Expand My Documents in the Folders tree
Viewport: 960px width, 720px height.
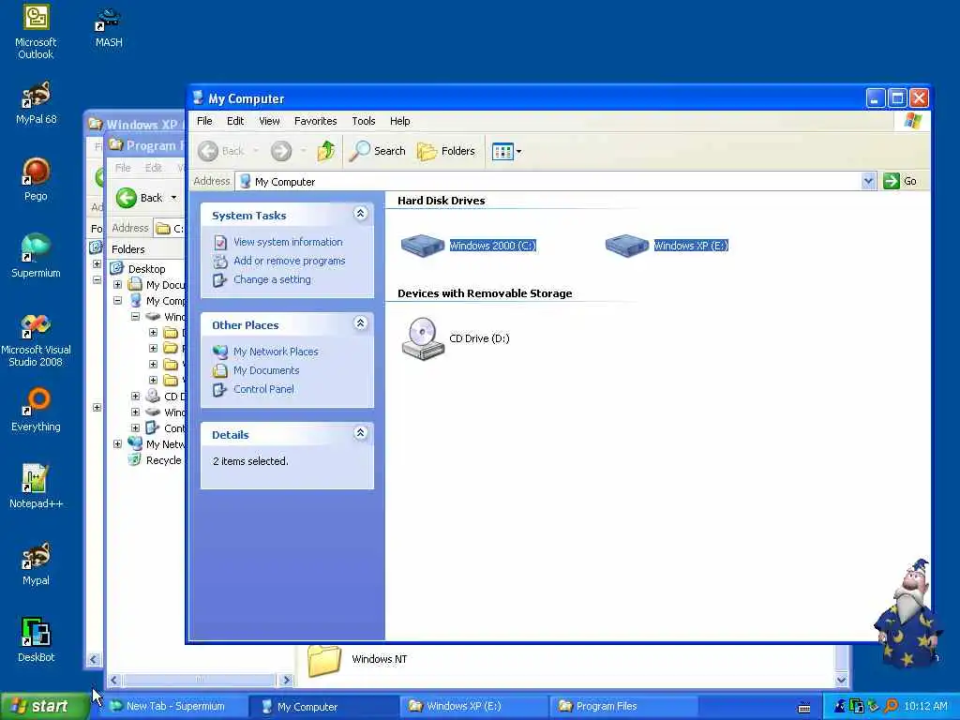[117, 285]
